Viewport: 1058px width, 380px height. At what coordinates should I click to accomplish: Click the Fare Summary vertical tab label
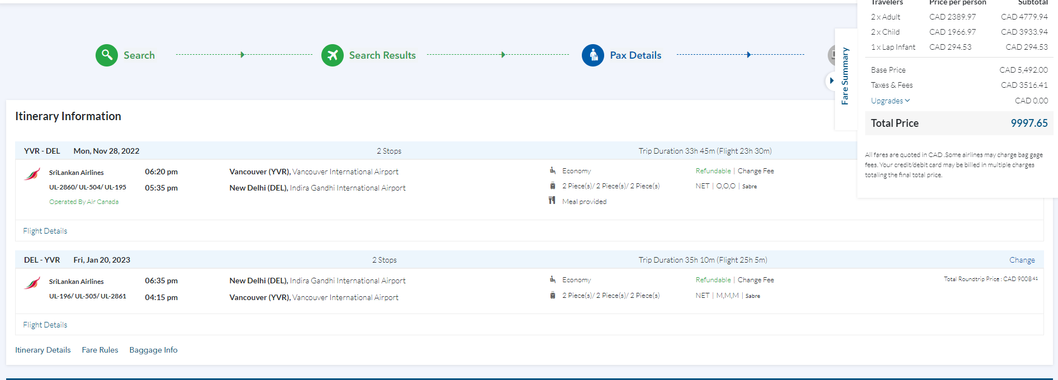click(x=845, y=76)
